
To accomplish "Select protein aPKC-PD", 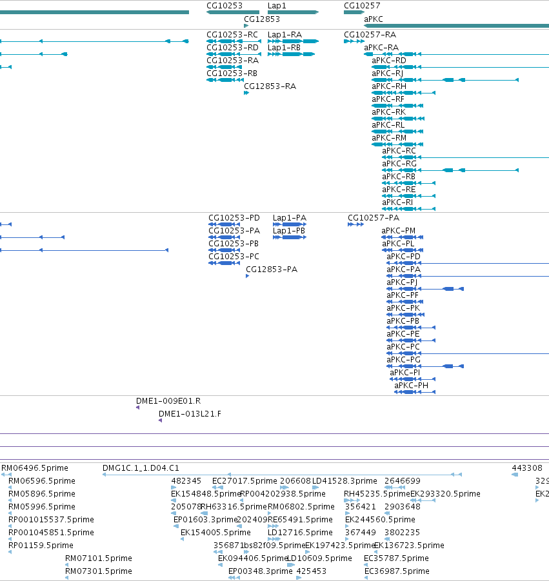I will coord(403,257).
